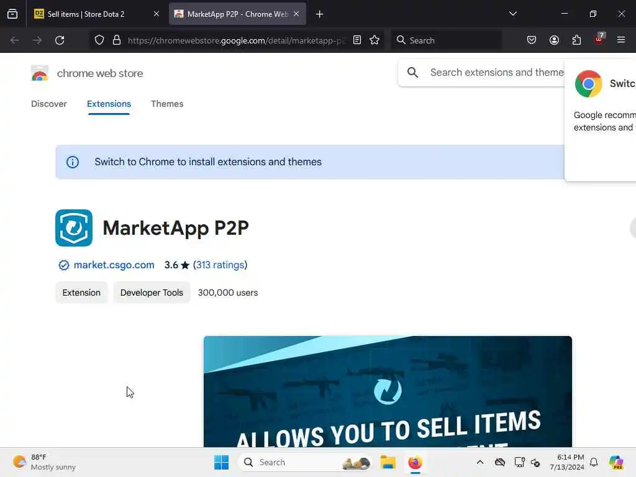Expand the list all tabs chevron
The width and height of the screenshot is (636, 477).
coord(512,14)
